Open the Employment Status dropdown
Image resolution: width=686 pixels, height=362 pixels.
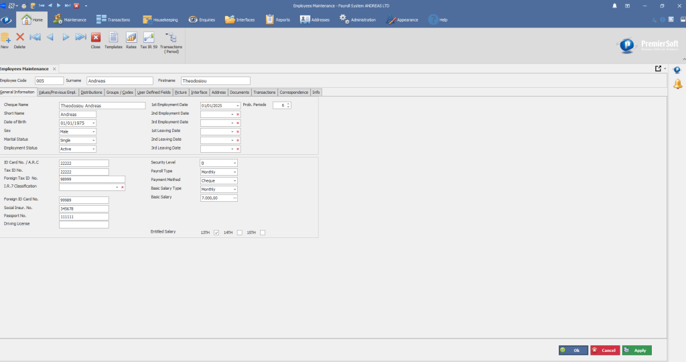(94, 149)
